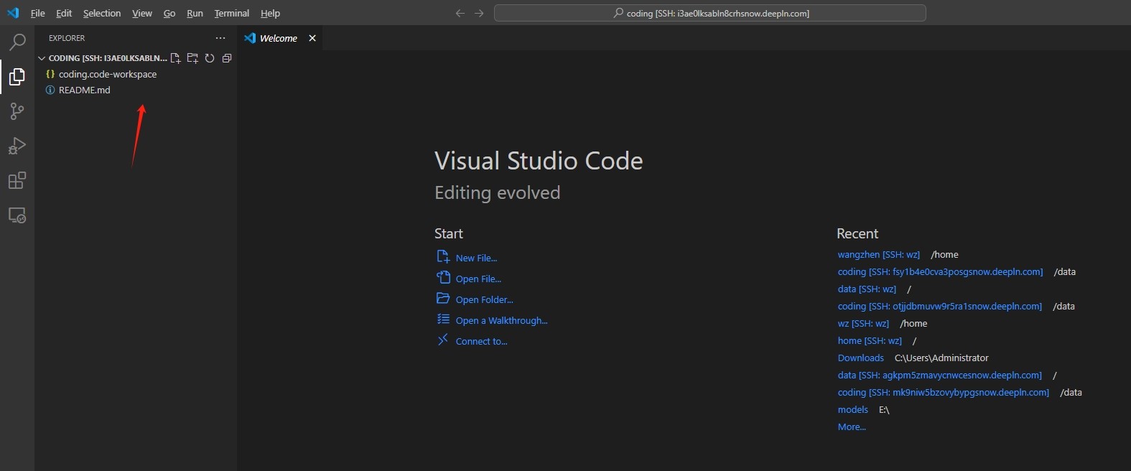Open the Run menu
1131x471 pixels.
[x=195, y=13]
